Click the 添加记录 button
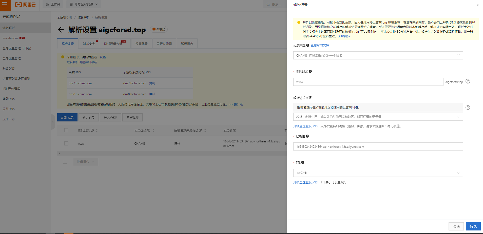This screenshot has width=483, height=234. coord(67,117)
